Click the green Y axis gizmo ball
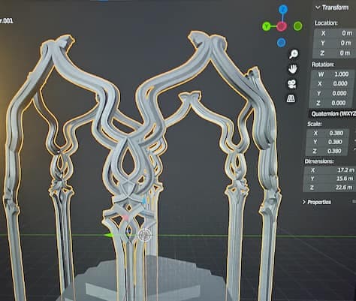This screenshot has height=301, width=356. pos(267,26)
